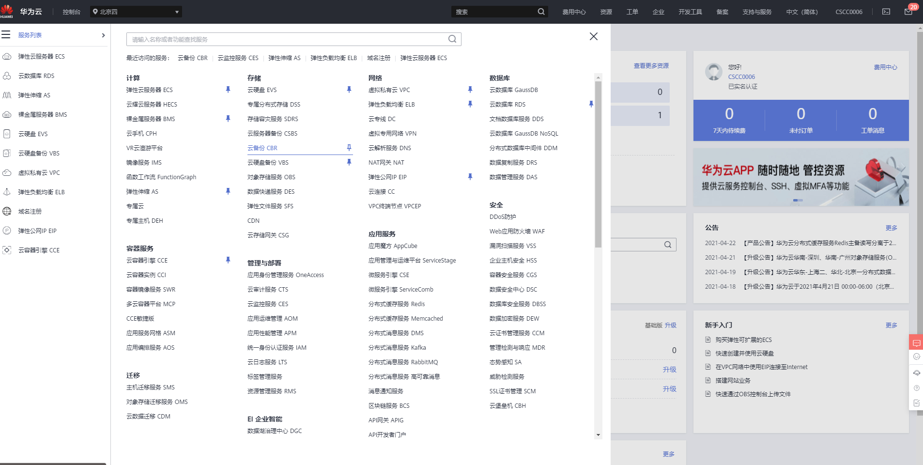
Task: Open 中文 (简体) language menu
Action: (x=802, y=12)
